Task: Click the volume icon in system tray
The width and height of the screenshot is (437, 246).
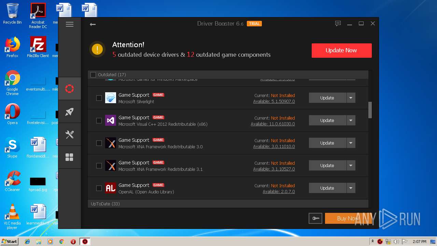Action: point(396,242)
